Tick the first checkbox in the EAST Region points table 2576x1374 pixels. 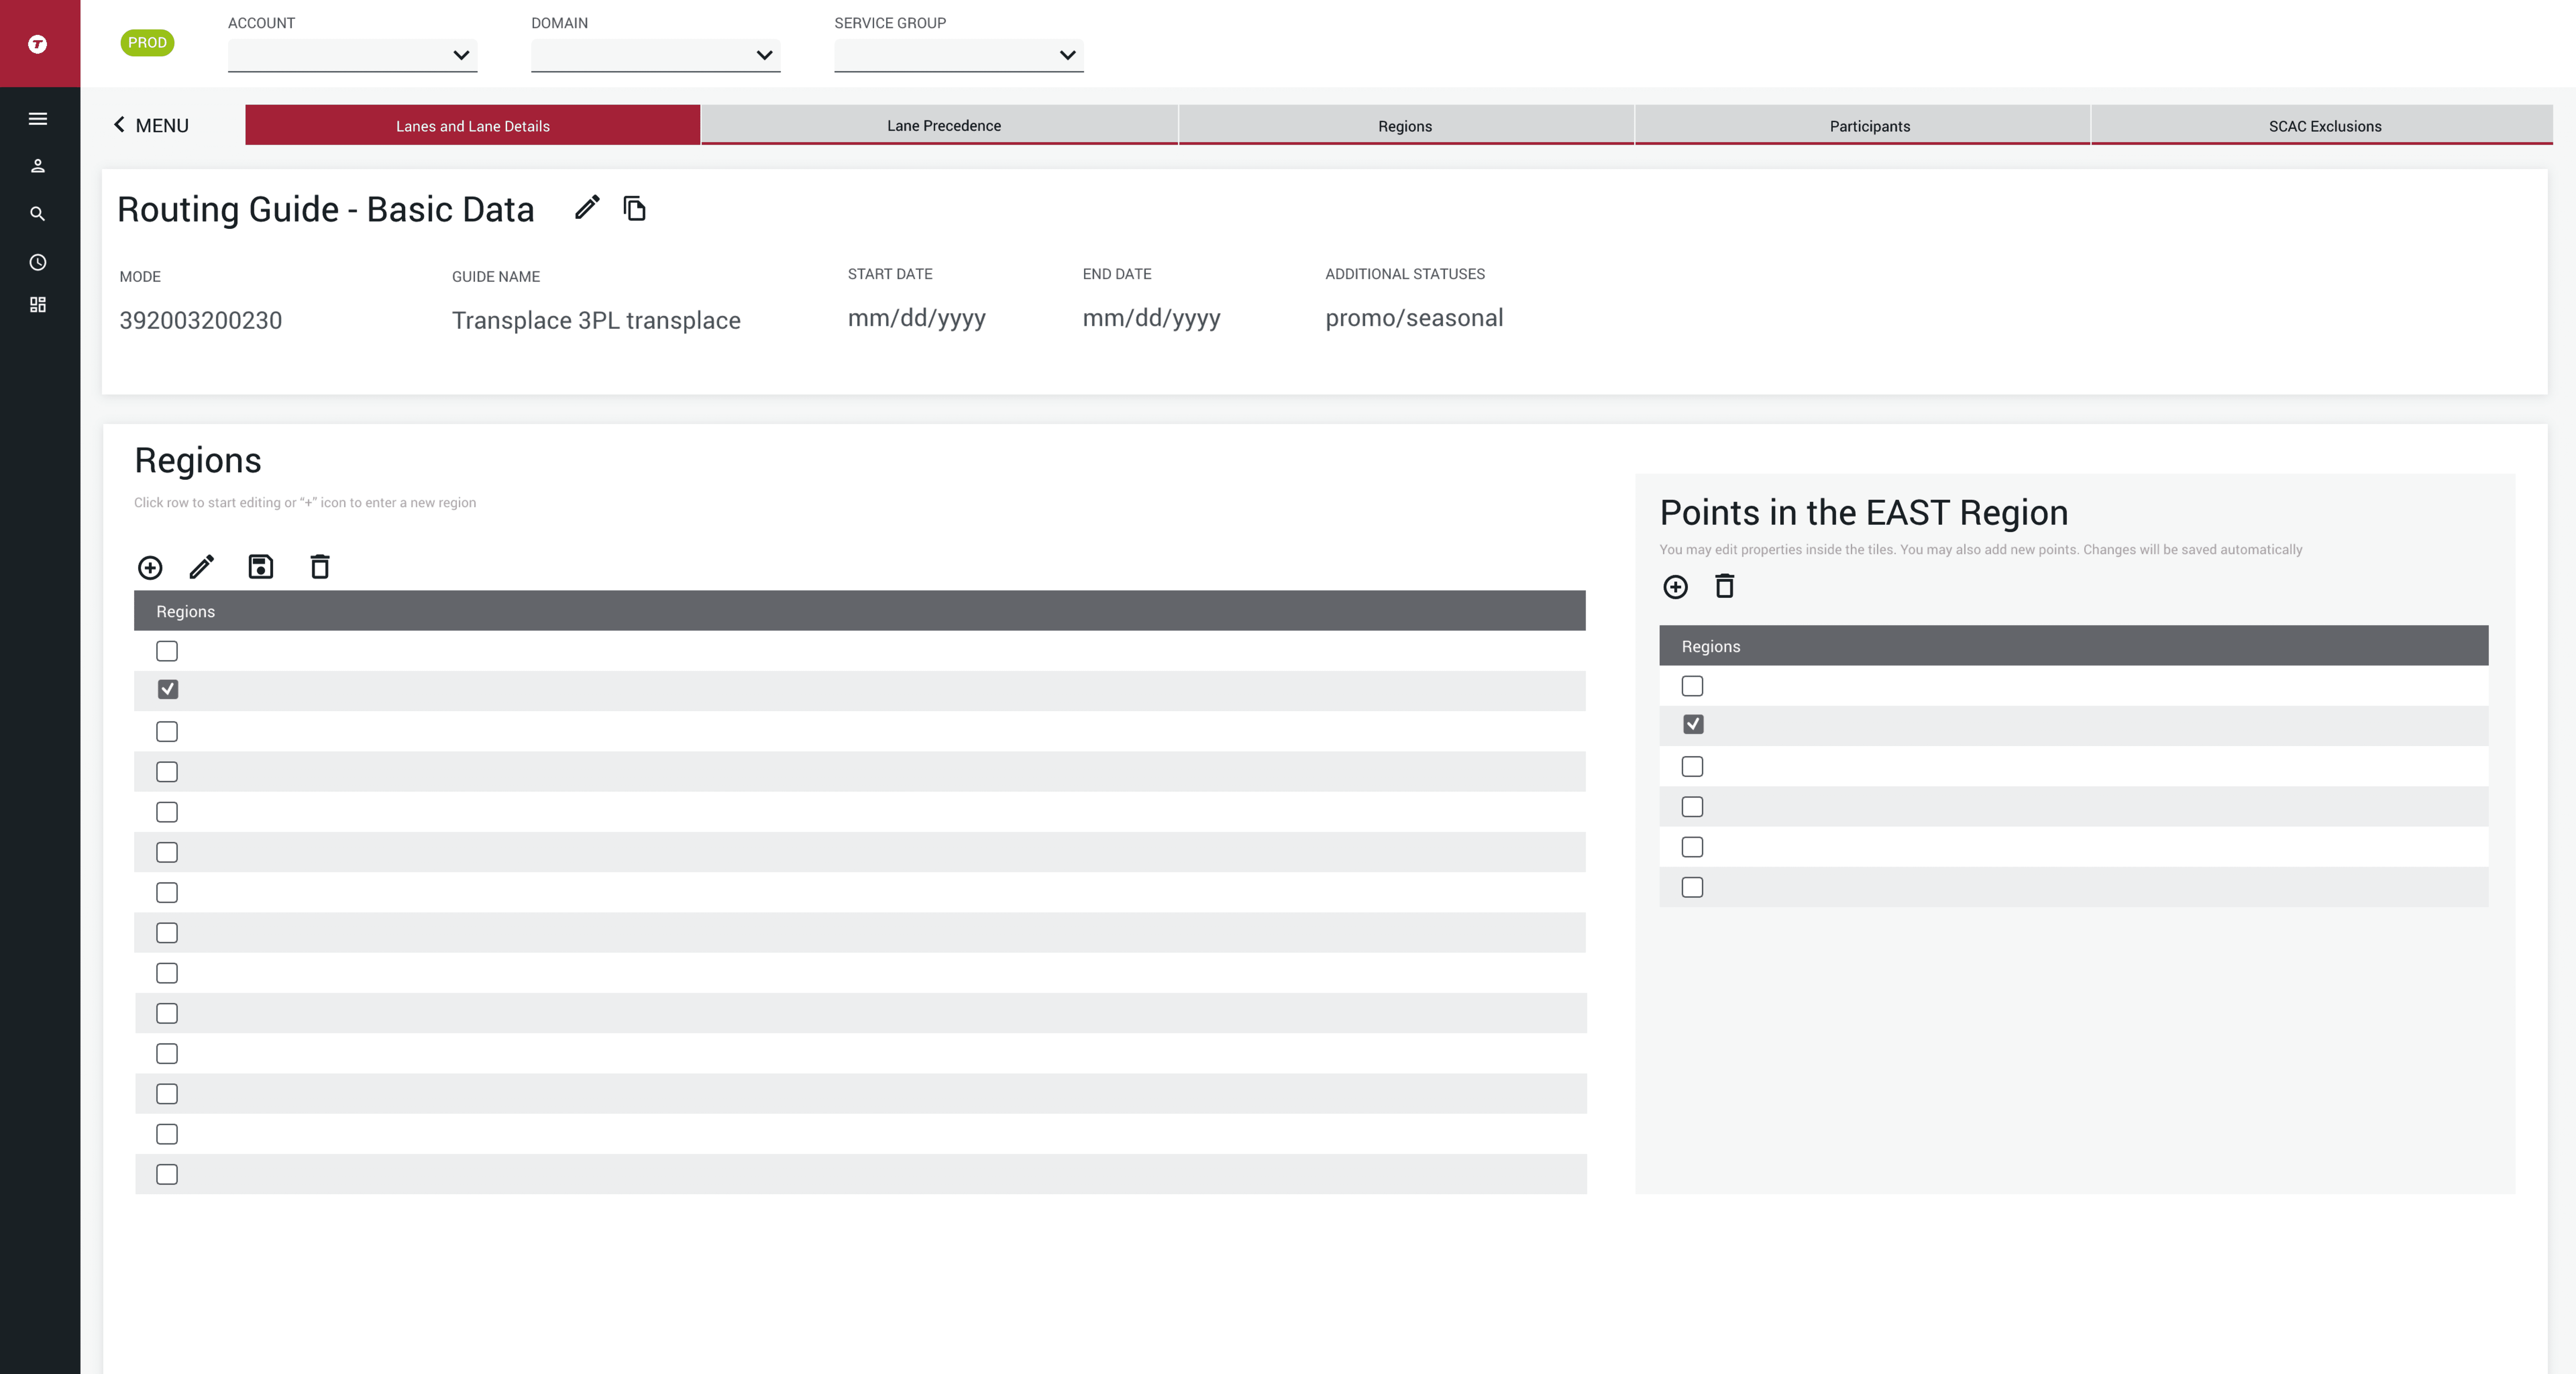coord(1692,686)
